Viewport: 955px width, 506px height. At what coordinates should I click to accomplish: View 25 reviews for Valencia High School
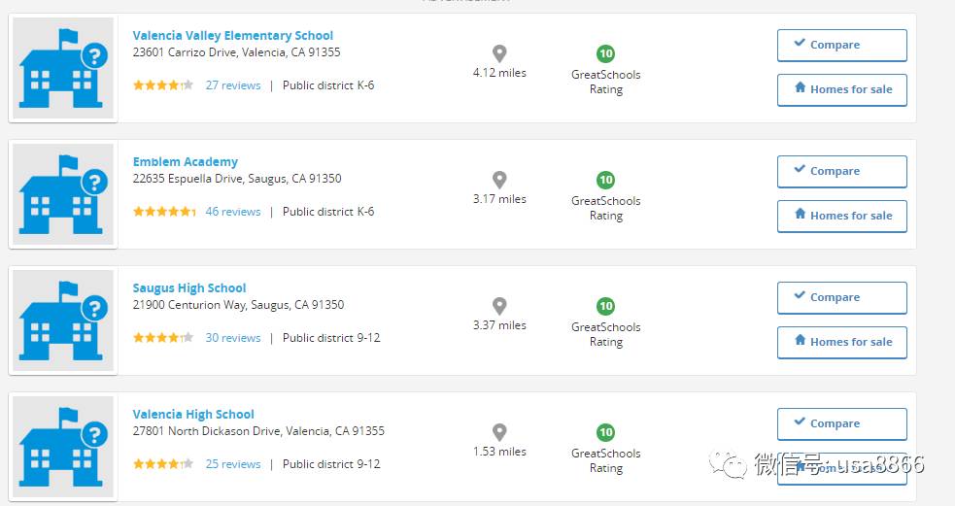coord(232,463)
